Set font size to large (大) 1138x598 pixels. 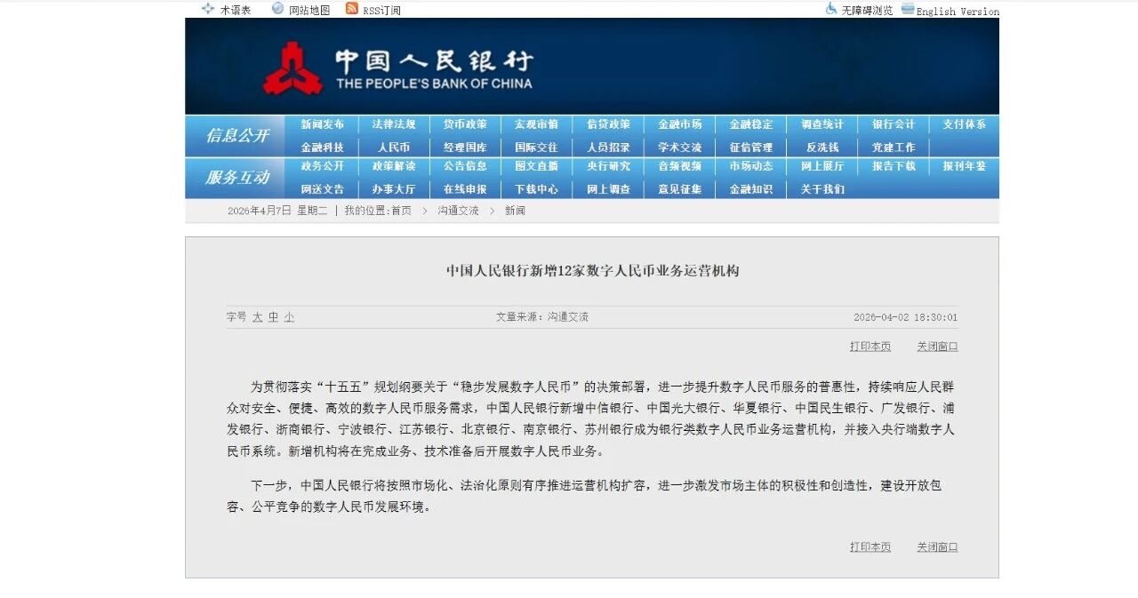click(x=257, y=317)
